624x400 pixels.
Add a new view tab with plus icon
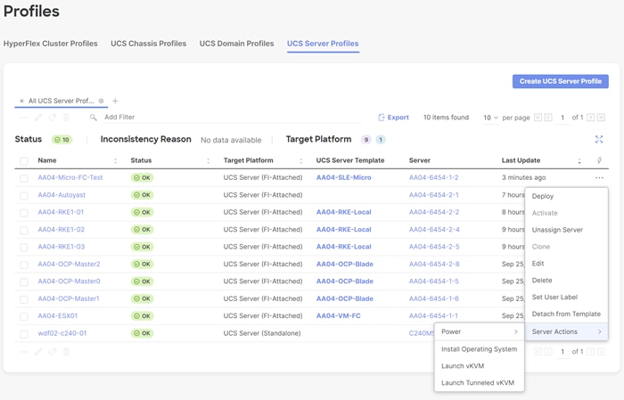point(115,101)
